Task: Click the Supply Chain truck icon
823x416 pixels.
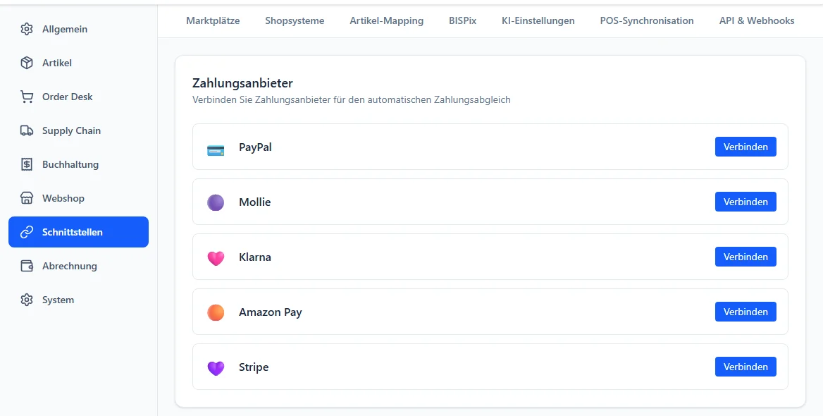Action: (26, 130)
